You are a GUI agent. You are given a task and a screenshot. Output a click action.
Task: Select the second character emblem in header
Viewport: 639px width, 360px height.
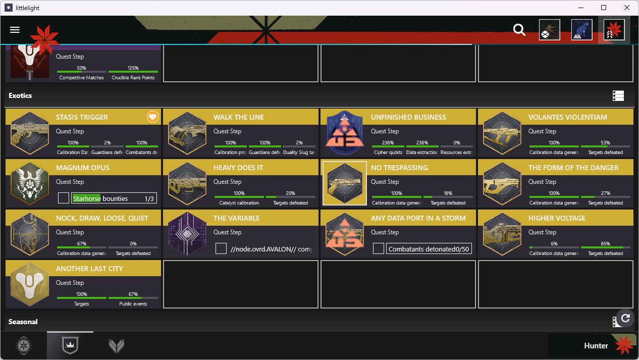pos(582,30)
